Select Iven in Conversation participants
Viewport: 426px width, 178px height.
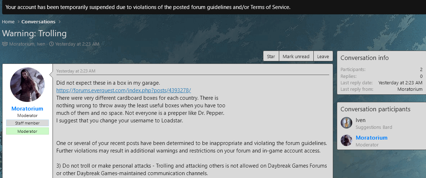361,120
